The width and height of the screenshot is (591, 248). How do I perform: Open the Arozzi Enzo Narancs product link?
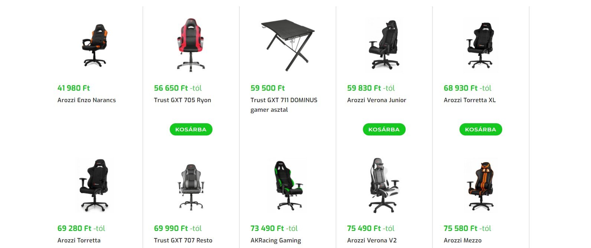pyautogui.click(x=87, y=100)
